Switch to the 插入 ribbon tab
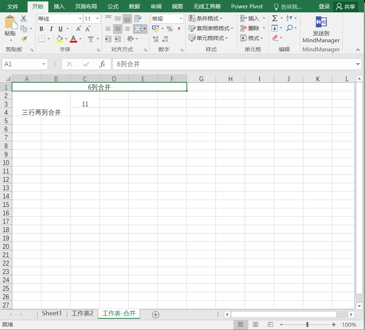This screenshot has height=330, width=365. [59, 6]
